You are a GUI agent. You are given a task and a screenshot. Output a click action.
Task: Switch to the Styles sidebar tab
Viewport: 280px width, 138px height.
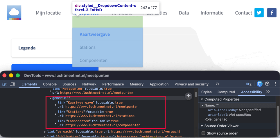[206, 92]
